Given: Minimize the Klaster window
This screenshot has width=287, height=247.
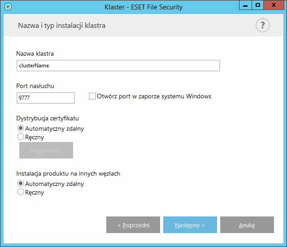Looking at the screenshot, I should (245, 5).
